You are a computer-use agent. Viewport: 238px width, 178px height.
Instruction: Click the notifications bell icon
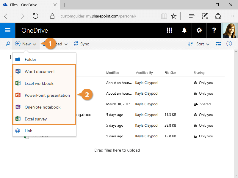click(x=184, y=30)
